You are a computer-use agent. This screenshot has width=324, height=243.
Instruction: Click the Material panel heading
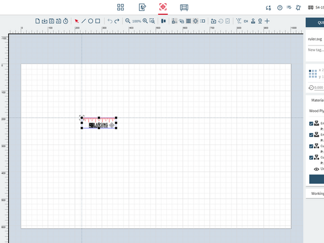point(317,100)
